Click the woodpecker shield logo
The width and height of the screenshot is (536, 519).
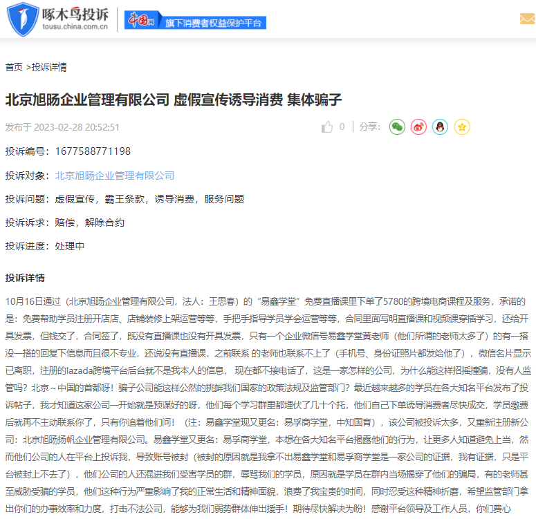pos(23,19)
